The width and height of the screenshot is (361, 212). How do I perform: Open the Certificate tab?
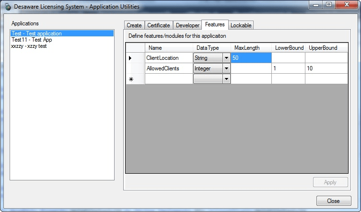click(159, 25)
